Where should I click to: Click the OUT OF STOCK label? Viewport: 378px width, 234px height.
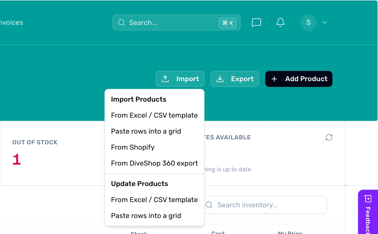(x=35, y=142)
